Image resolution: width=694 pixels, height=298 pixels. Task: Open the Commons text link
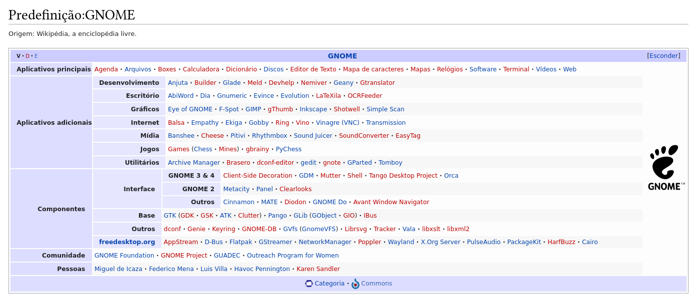pos(376,284)
